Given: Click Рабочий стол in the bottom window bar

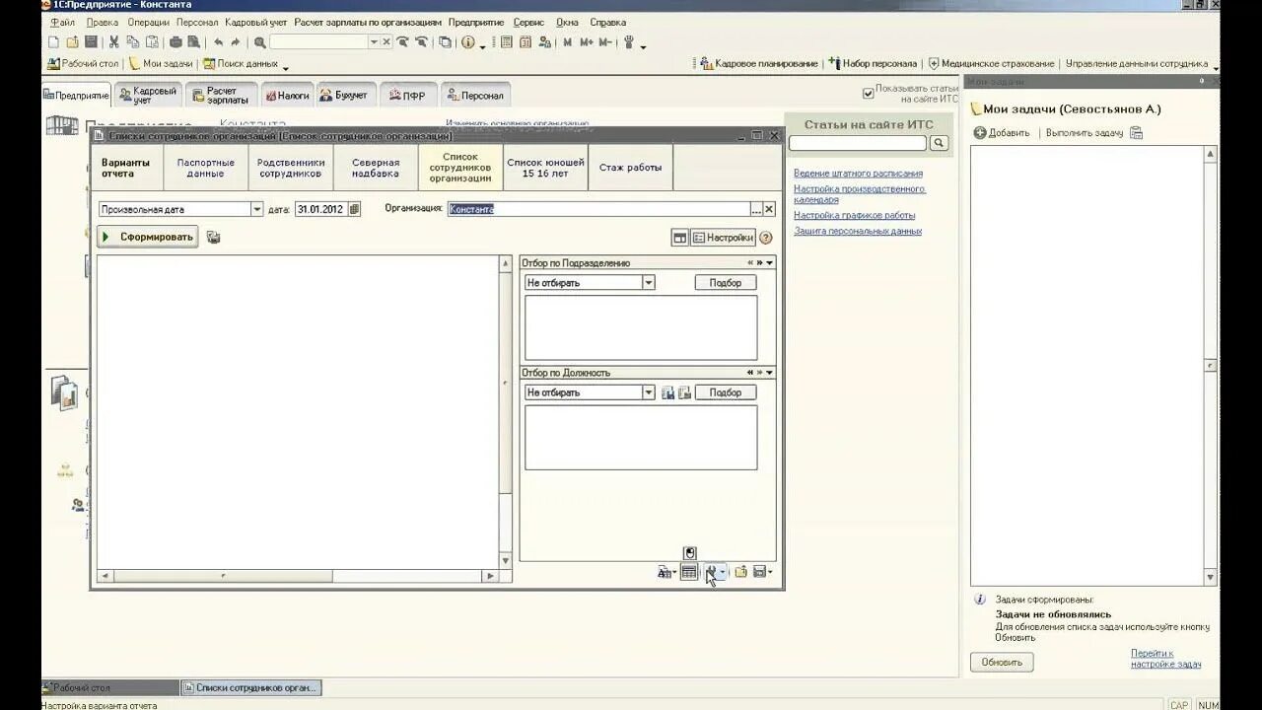Looking at the screenshot, I should [x=108, y=688].
